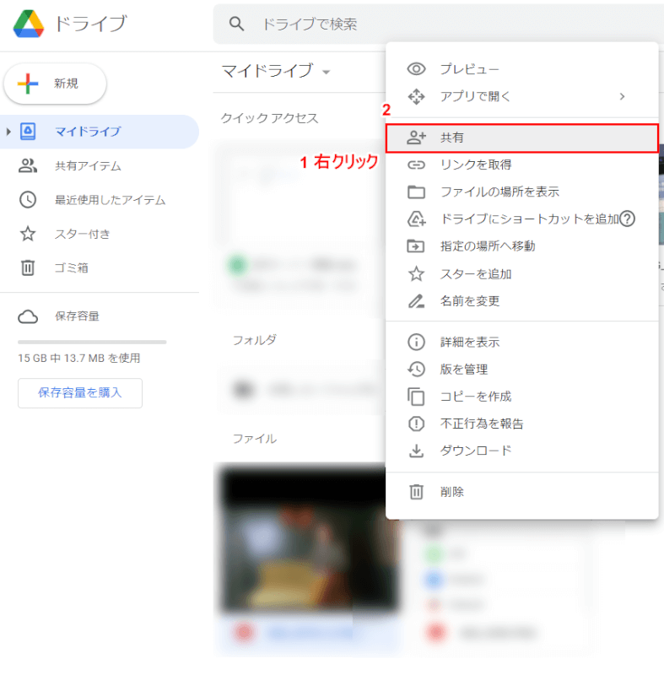Choose ドライブにショートカットを追加
The width and height of the screenshot is (664, 675).
tap(522, 219)
